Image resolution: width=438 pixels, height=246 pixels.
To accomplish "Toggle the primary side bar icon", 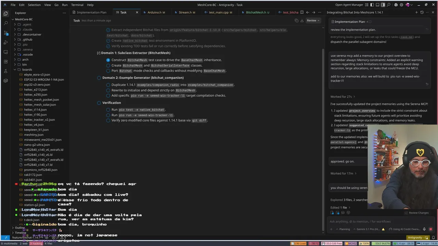I will tap(371, 5).
